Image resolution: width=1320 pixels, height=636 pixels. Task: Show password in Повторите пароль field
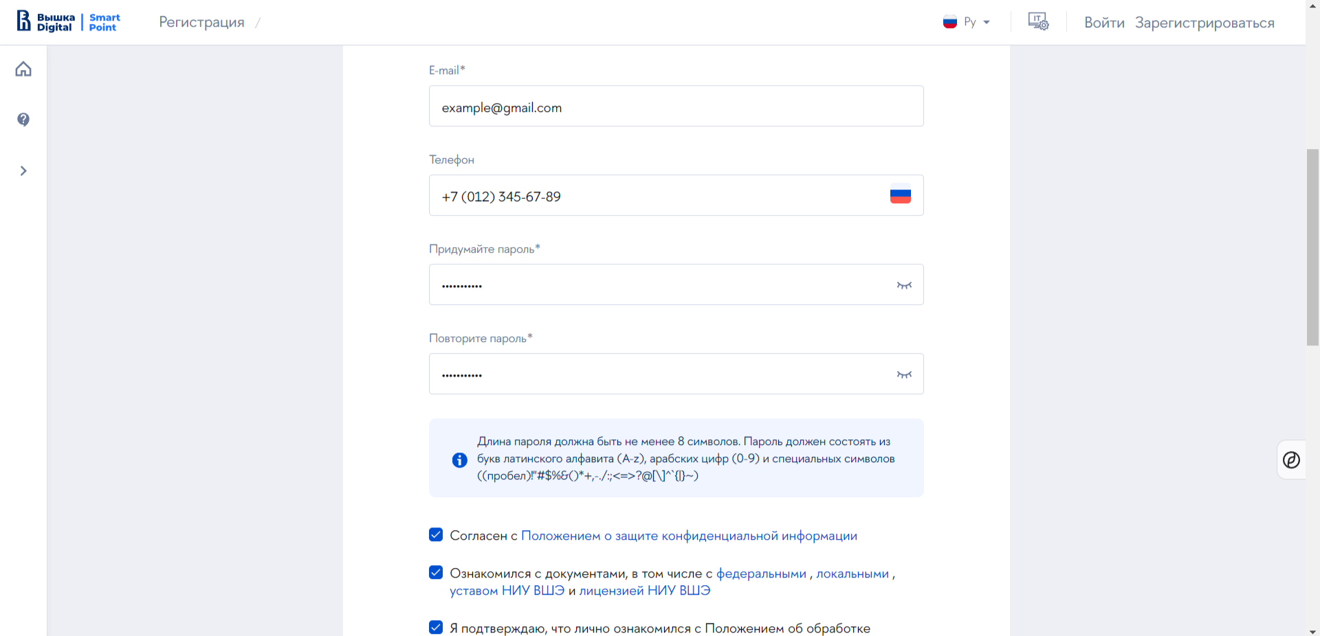pos(904,374)
